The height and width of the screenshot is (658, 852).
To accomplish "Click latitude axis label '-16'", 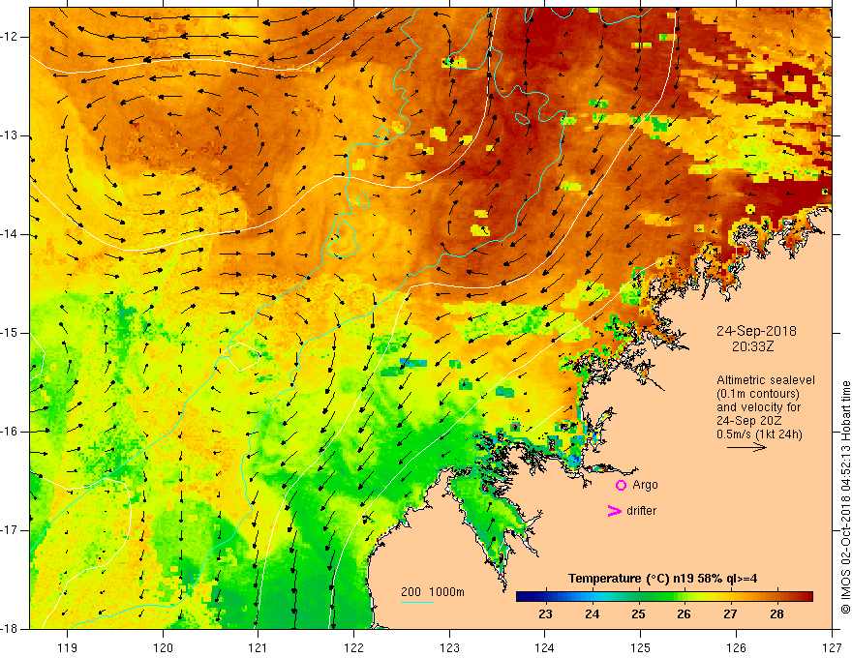I will [x=10, y=432].
